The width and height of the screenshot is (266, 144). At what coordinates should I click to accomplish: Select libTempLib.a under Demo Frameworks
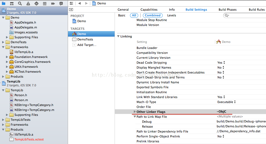(x=24, y=52)
